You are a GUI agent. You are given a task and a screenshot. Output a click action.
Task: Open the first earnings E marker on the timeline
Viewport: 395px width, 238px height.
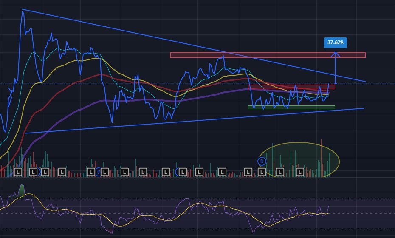pyautogui.click(x=18, y=172)
